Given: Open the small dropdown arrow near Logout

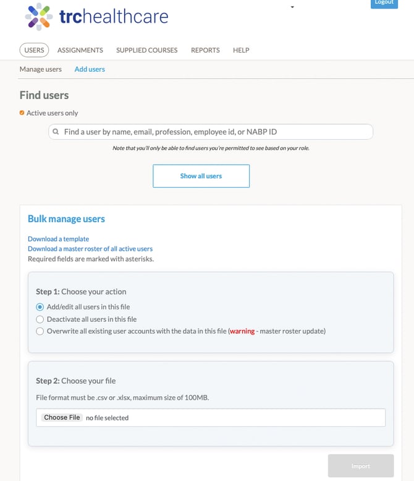Looking at the screenshot, I should point(292,7).
